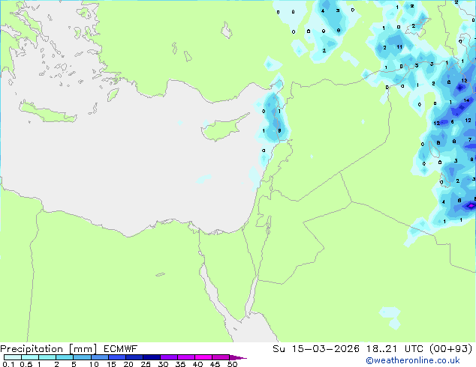476x367 pixels.
Task: Pick the legend swatch between 5 and 10
Action: (82, 357)
